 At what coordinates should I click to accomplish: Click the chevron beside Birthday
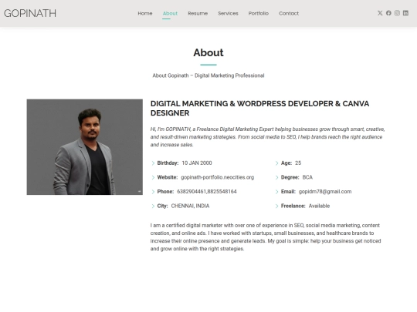coord(153,163)
